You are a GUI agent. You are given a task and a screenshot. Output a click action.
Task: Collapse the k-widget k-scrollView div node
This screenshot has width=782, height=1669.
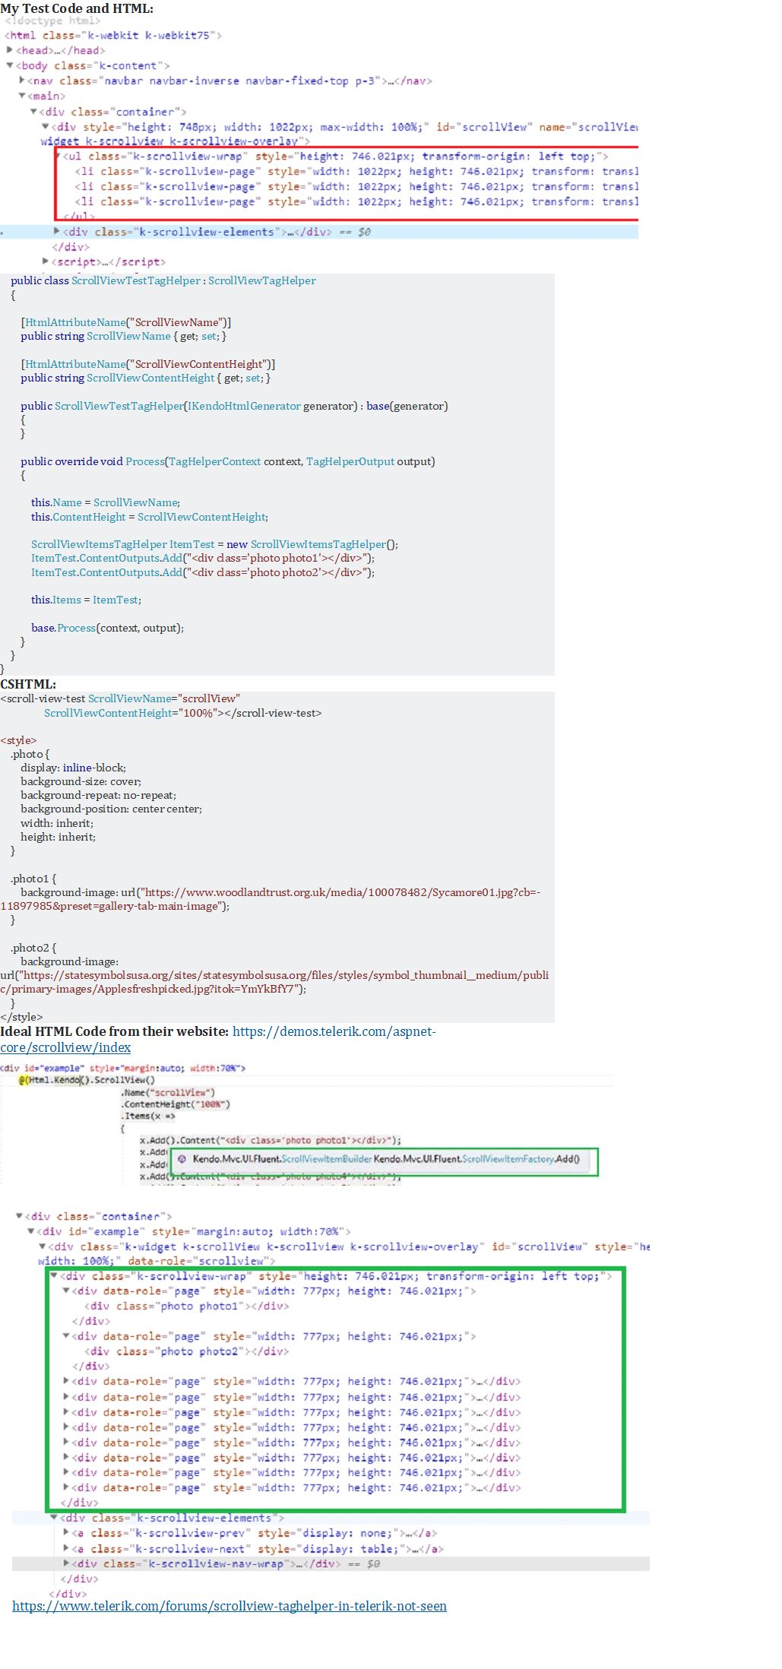[43, 1246]
